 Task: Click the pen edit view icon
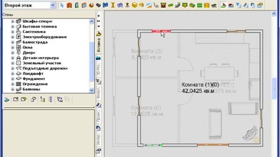click(245, 5)
